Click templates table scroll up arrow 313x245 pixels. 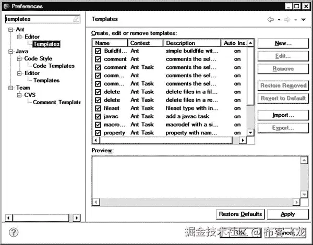[250, 43]
